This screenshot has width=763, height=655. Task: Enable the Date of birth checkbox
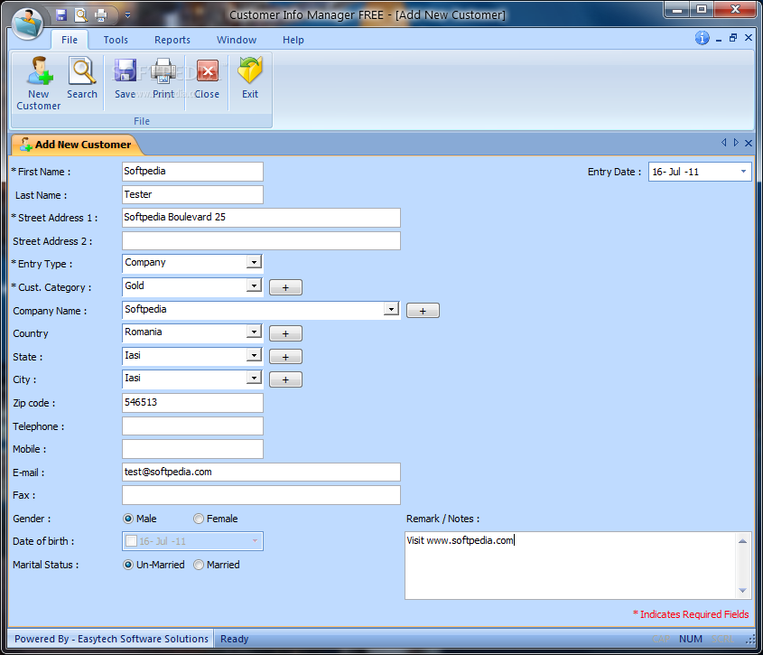pyautogui.click(x=131, y=541)
